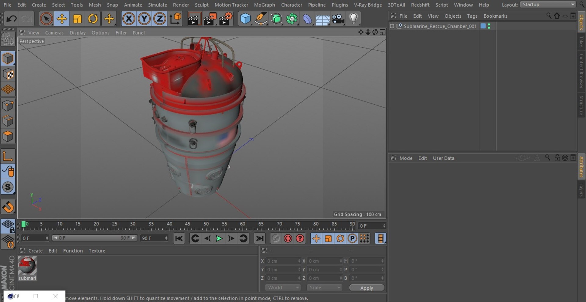Click the X position input field
The height and width of the screenshot is (302, 586).
click(x=283, y=261)
